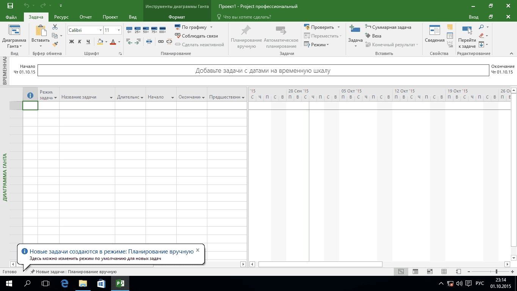Mark task 0% complete

coord(129,30)
